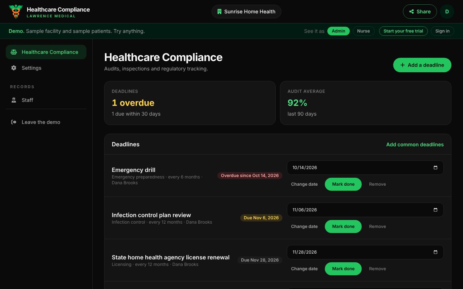Open Sunrise Home Health facility selector

[246, 12]
